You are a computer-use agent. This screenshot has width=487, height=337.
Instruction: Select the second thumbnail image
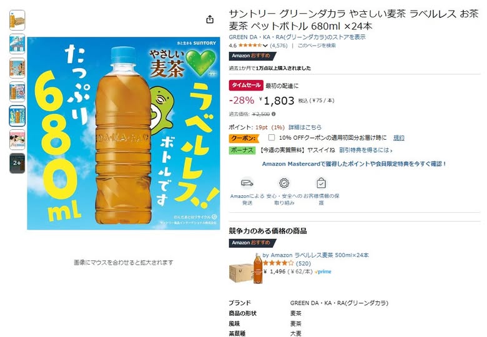pyautogui.click(x=17, y=44)
